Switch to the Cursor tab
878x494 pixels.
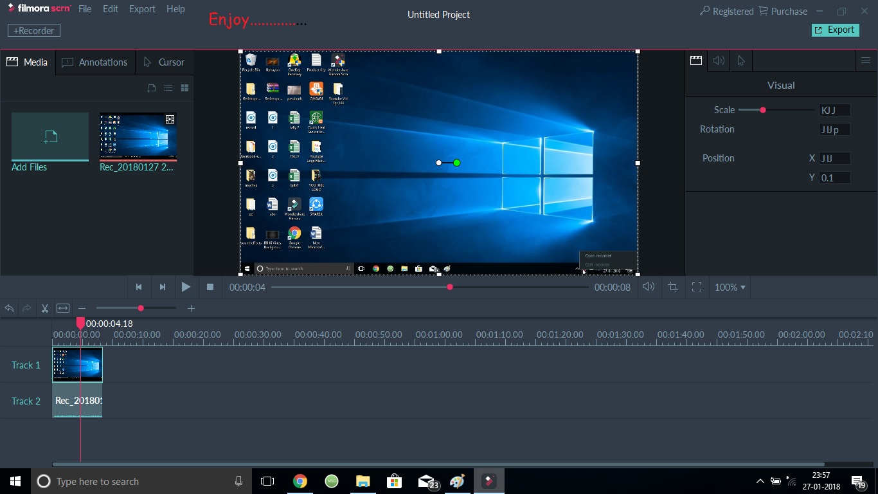point(164,62)
